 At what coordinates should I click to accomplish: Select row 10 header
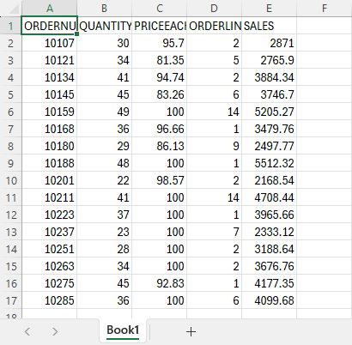(11, 180)
